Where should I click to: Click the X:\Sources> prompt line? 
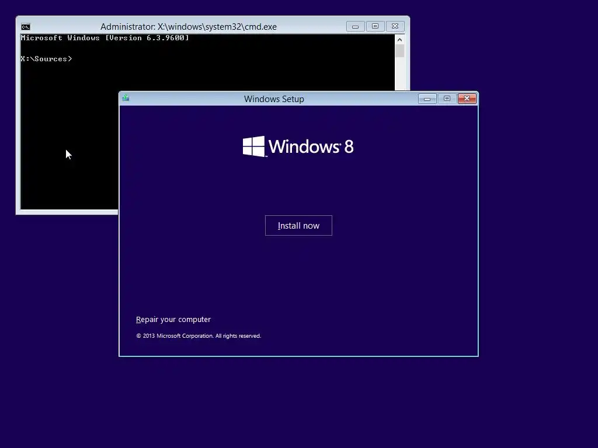[x=46, y=59]
